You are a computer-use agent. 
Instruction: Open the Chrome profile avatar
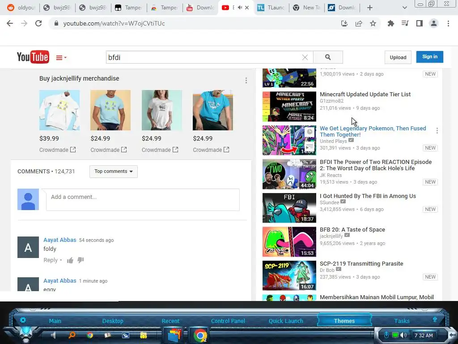pos(434,23)
